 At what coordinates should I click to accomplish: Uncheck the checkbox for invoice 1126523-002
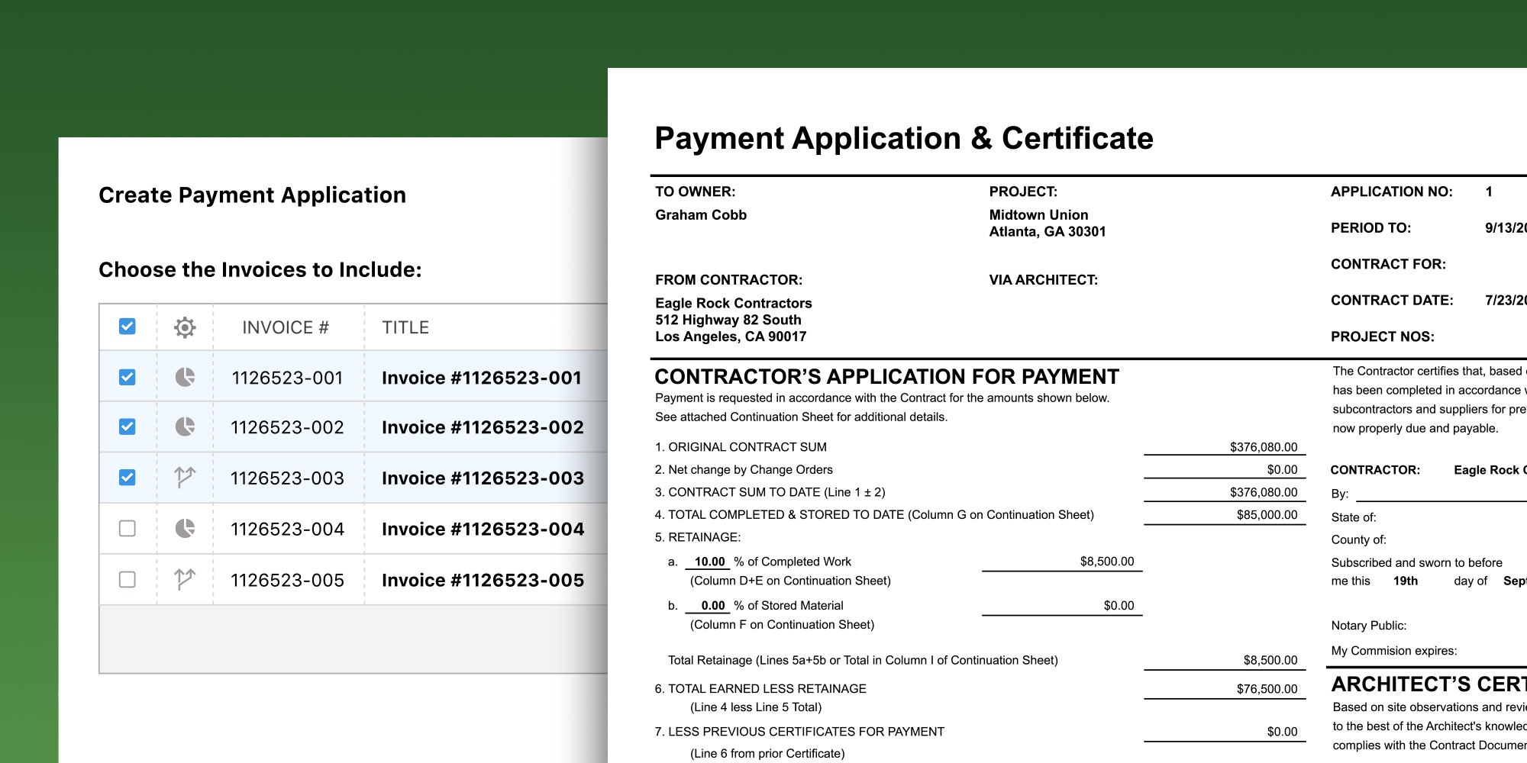point(128,427)
